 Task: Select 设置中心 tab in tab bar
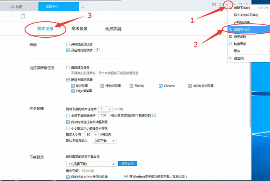(x=59, y=7)
